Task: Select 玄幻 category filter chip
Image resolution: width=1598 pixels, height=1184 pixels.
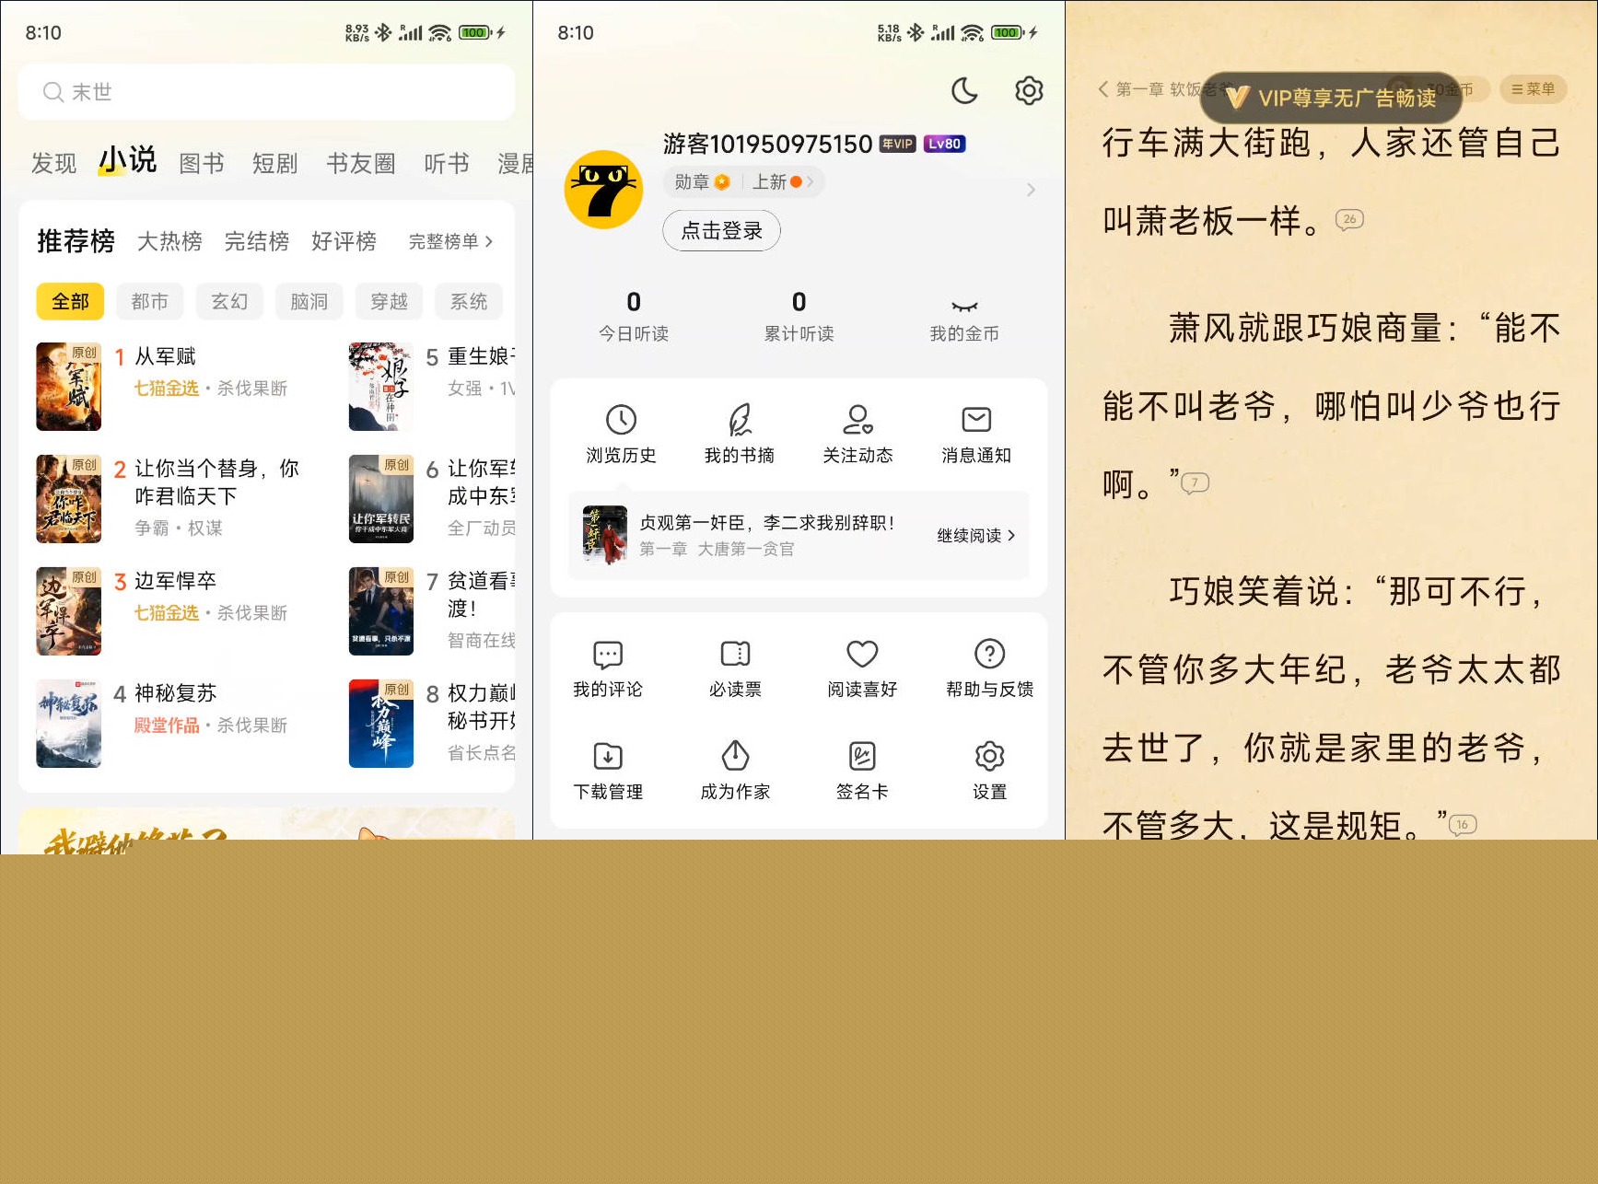Action: point(229,301)
